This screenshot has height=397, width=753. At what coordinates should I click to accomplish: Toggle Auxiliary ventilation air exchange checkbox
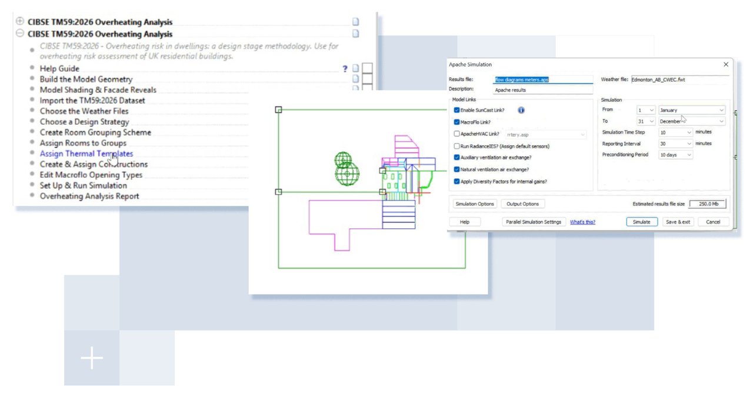457,158
